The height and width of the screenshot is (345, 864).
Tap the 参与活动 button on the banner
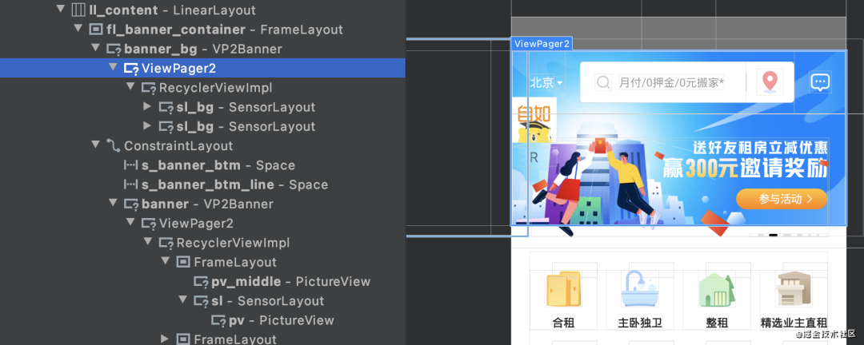click(782, 199)
